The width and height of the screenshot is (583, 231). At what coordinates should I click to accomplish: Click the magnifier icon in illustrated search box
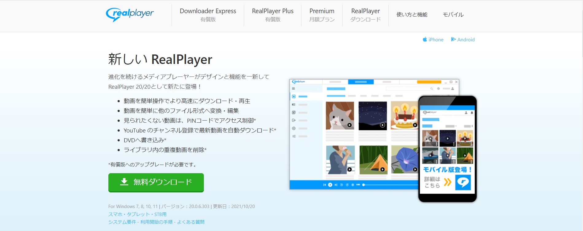[x=431, y=89]
